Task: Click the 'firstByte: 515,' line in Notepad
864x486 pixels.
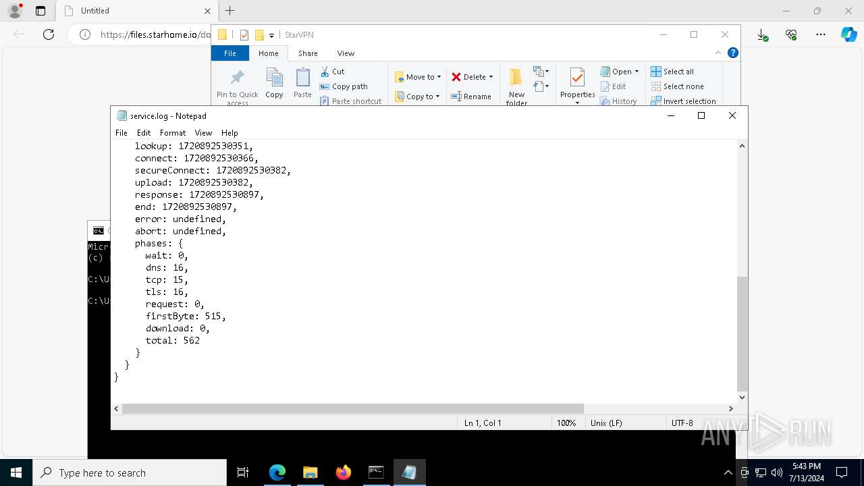Action: tap(186, 316)
